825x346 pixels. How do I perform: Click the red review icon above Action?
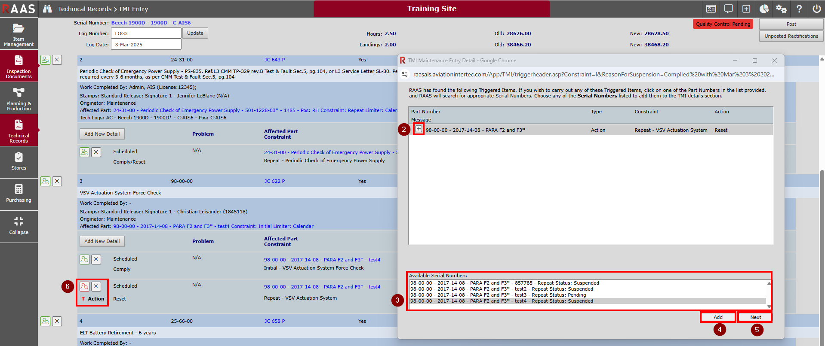click(84, 286)
